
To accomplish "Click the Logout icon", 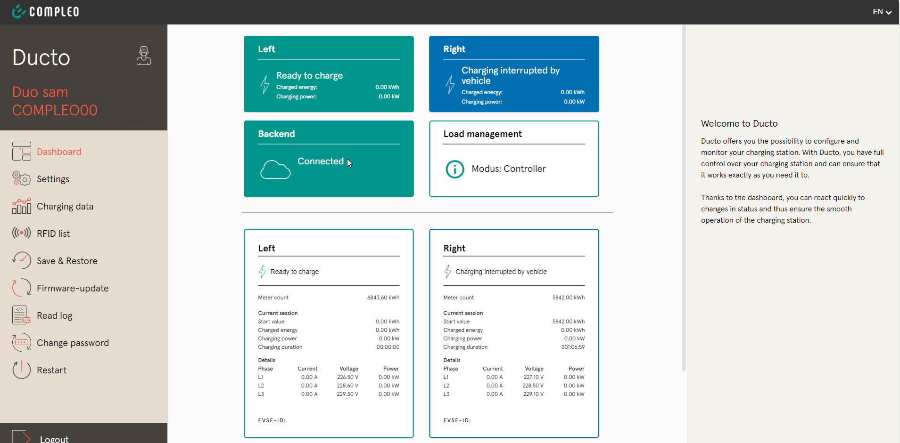I will pyautogui.click(x=22, y=437).
